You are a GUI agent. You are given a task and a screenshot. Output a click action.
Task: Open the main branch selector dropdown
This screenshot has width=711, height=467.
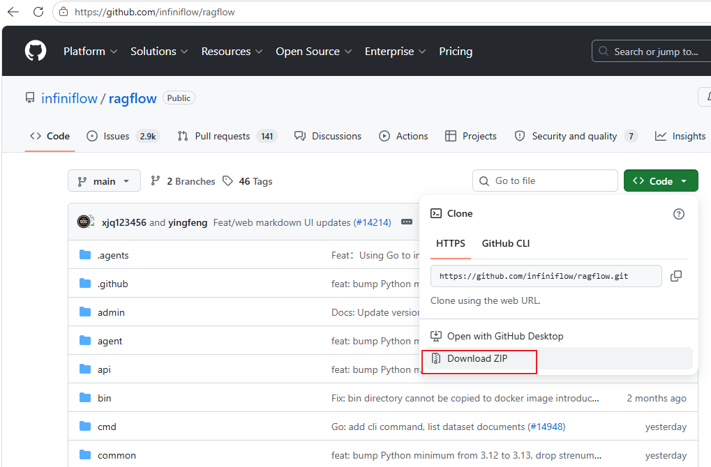pos(104,181)
